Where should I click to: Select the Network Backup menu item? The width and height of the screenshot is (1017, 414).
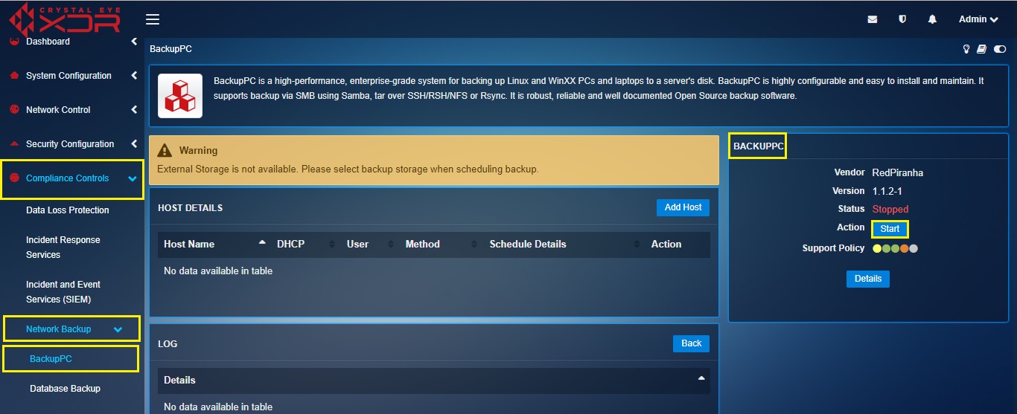point(58,329)
